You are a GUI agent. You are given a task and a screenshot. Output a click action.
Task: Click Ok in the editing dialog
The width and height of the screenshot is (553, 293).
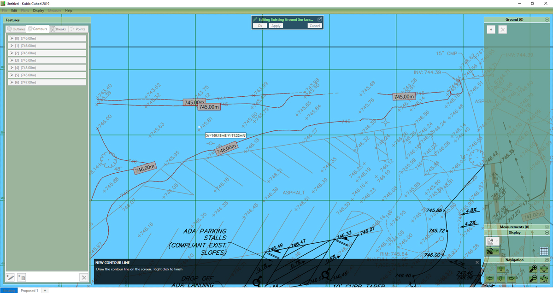pos(260,26)
